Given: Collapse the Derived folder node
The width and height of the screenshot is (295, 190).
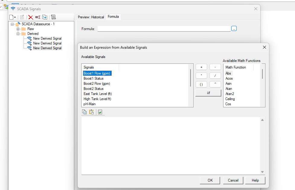Looking at the screenshot, I should (18, 34).
